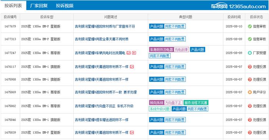Click red 处理反馈 icon in row 1475988
The width and height of the screenshot is (269, 140).
(x=250, y=79)
